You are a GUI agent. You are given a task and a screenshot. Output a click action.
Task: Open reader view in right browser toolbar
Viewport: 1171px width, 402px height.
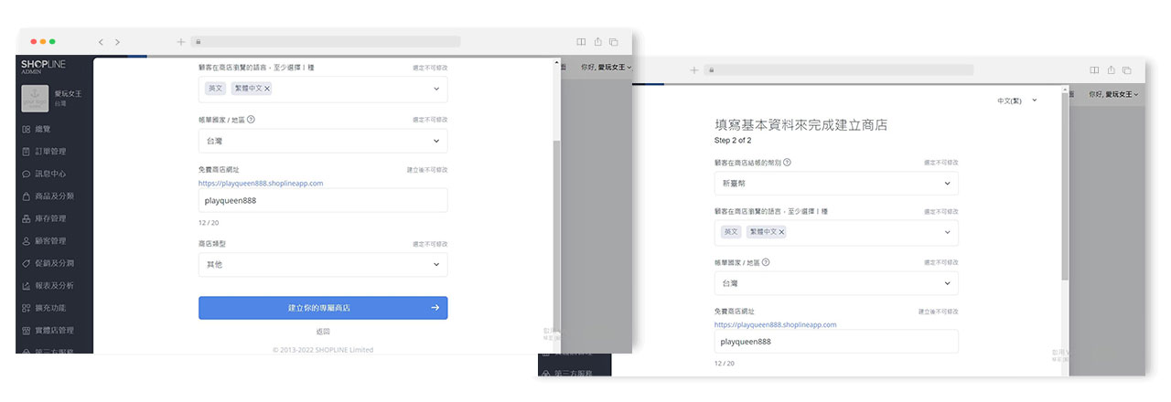(1094, 69)
